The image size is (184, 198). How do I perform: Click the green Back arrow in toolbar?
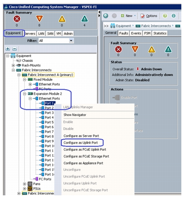(106, 16)
